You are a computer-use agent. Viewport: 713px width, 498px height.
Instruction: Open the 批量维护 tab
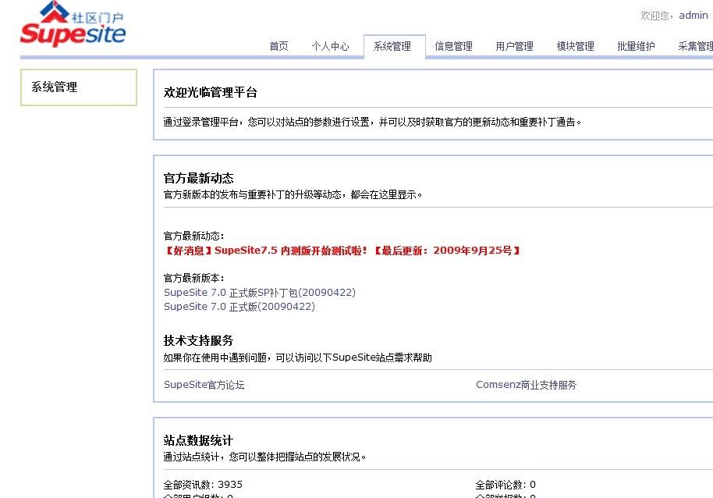pos(636,46)
